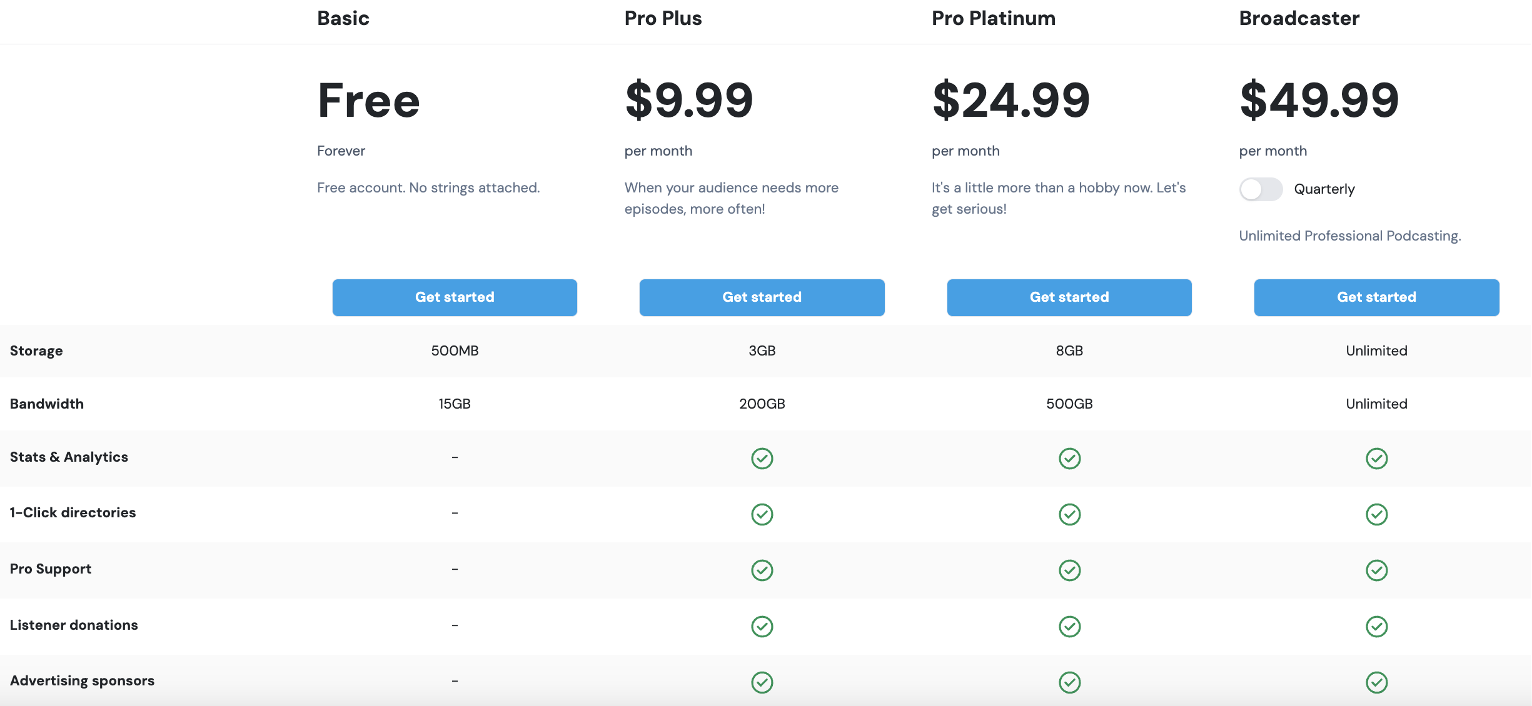Click the Broadcaster plan heading
This screenshot has height=706, width=1532.
(1299, 19)
